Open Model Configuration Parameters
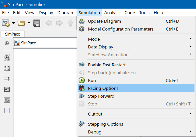The image size is (196, 137). (121, 29)
